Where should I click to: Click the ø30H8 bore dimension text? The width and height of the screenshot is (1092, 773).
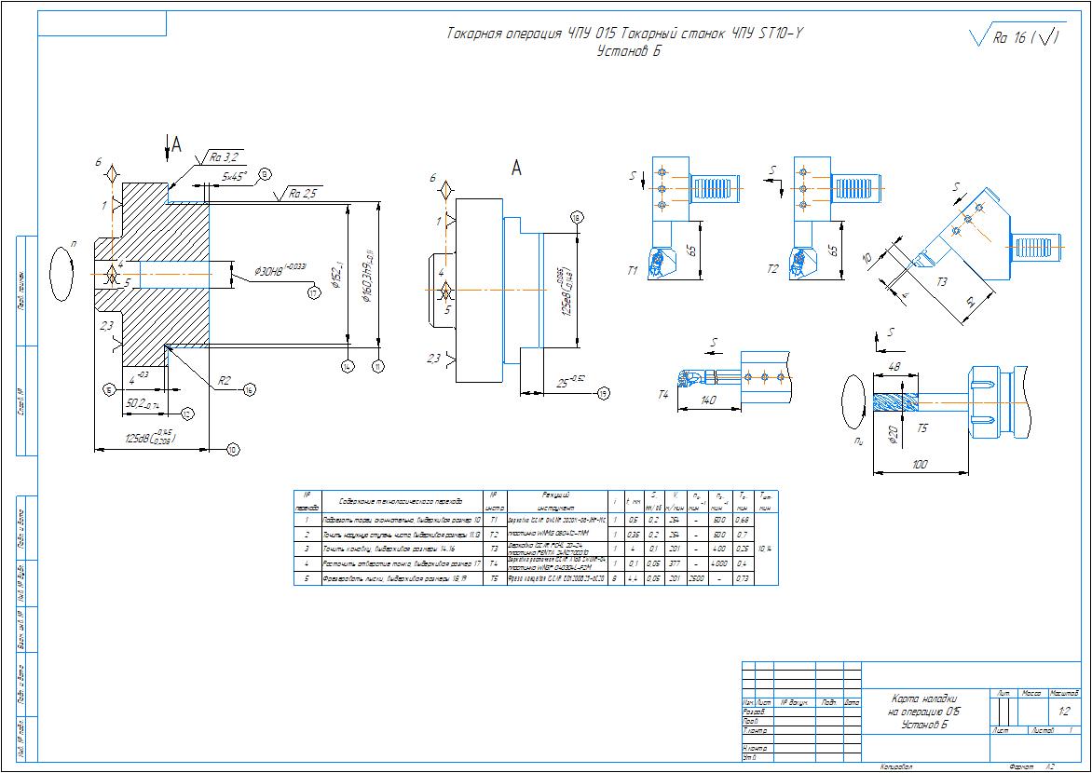(x=280, y=269)
